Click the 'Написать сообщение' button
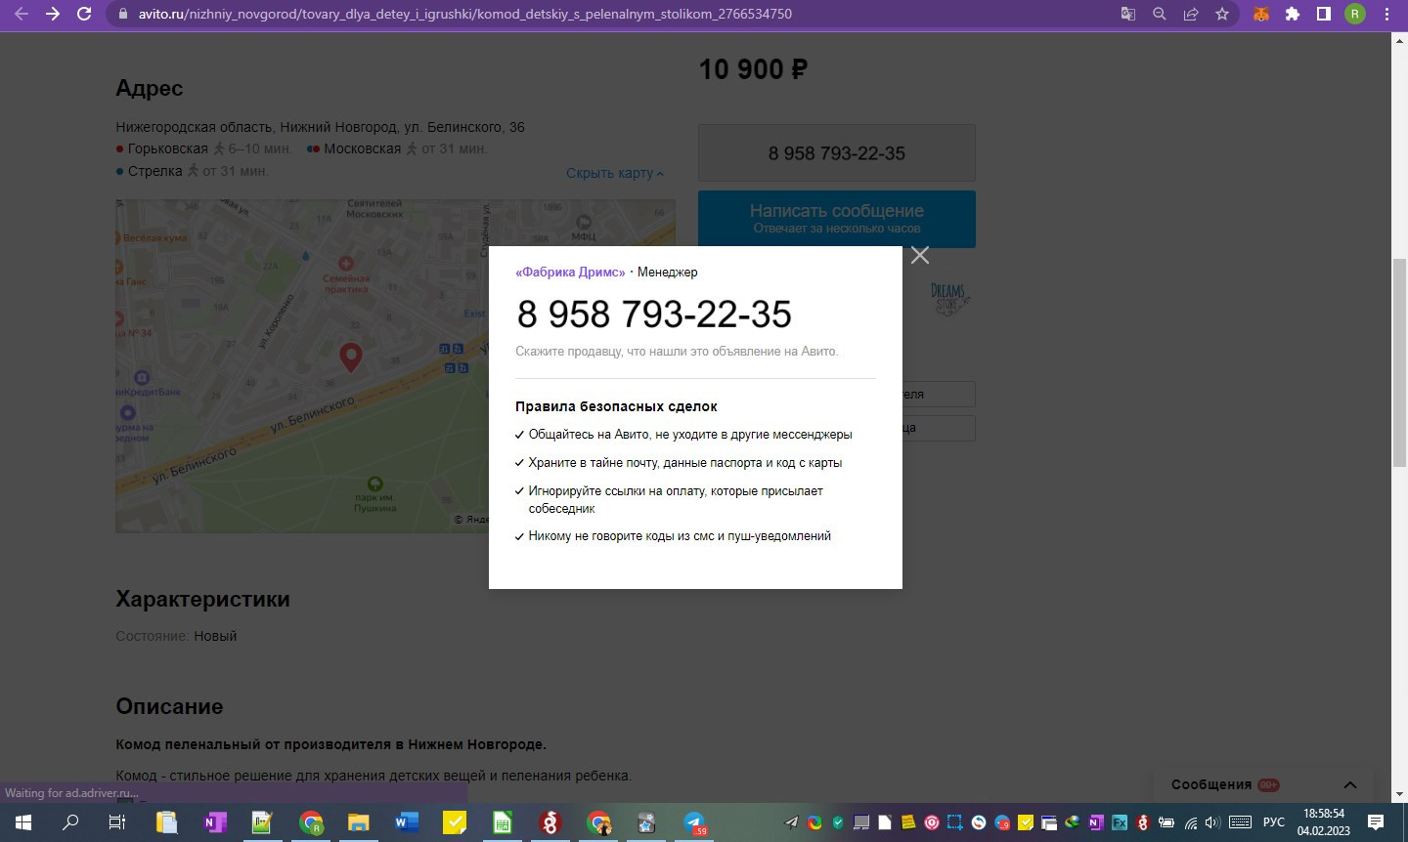This screenshot has width=1408, height=842. tap(837, 218)
